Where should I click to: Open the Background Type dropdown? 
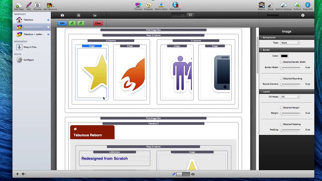pyautogui.click(x=290, y=43)
